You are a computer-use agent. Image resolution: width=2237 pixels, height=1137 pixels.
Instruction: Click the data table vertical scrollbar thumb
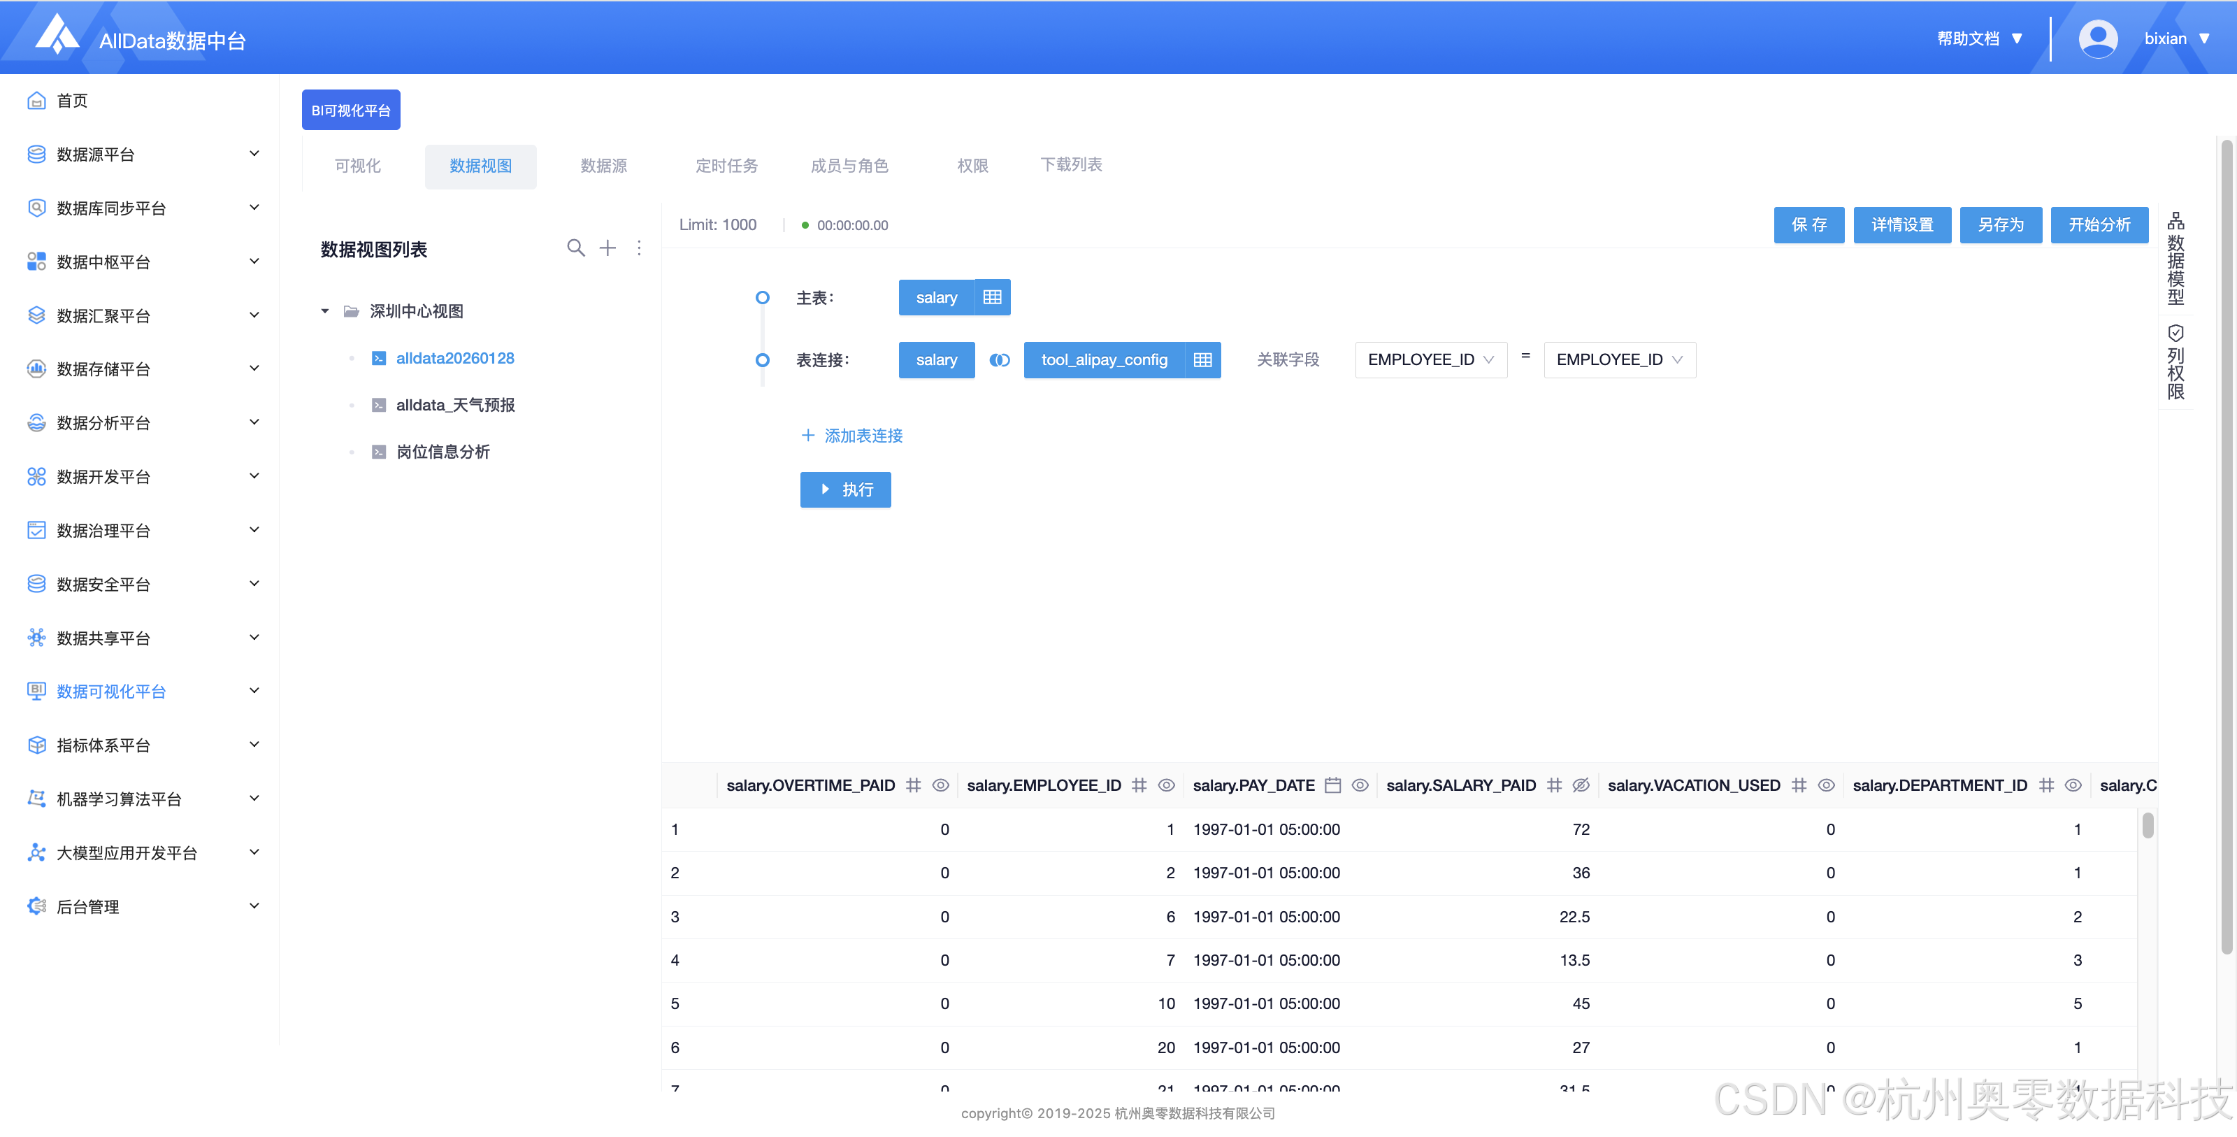click(x=2148, y=825)
